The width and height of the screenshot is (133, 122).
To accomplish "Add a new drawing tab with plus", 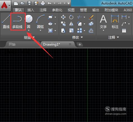I will click(80, 44).
